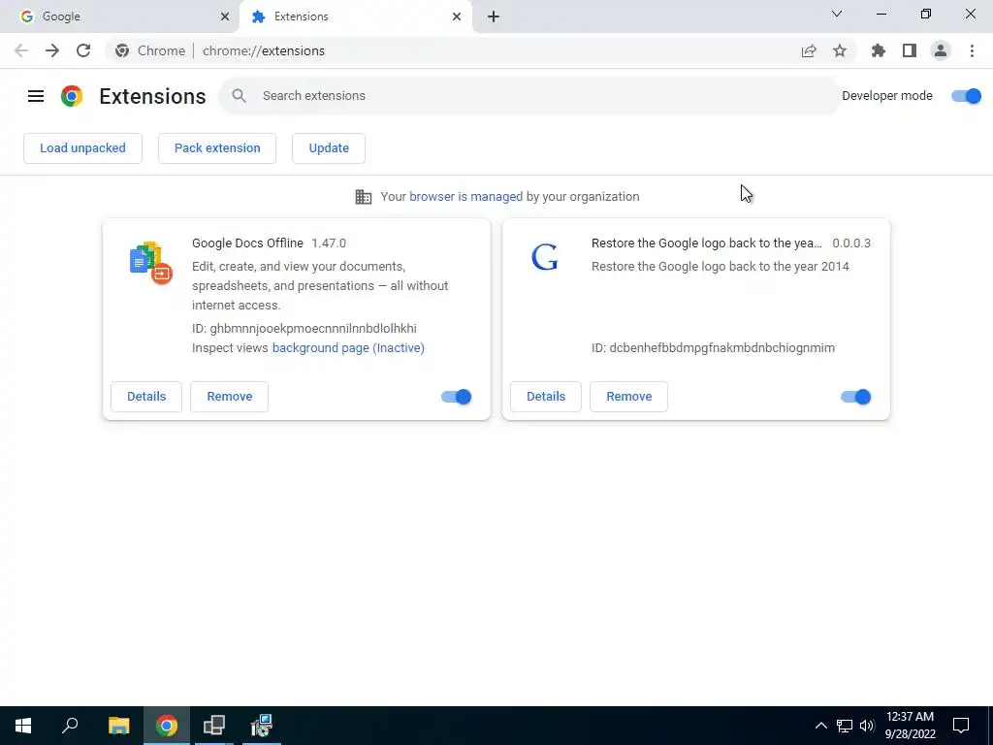Click the Search extensions input field
The height and width of the screenshot is (745, 993).
pos(529,96)
